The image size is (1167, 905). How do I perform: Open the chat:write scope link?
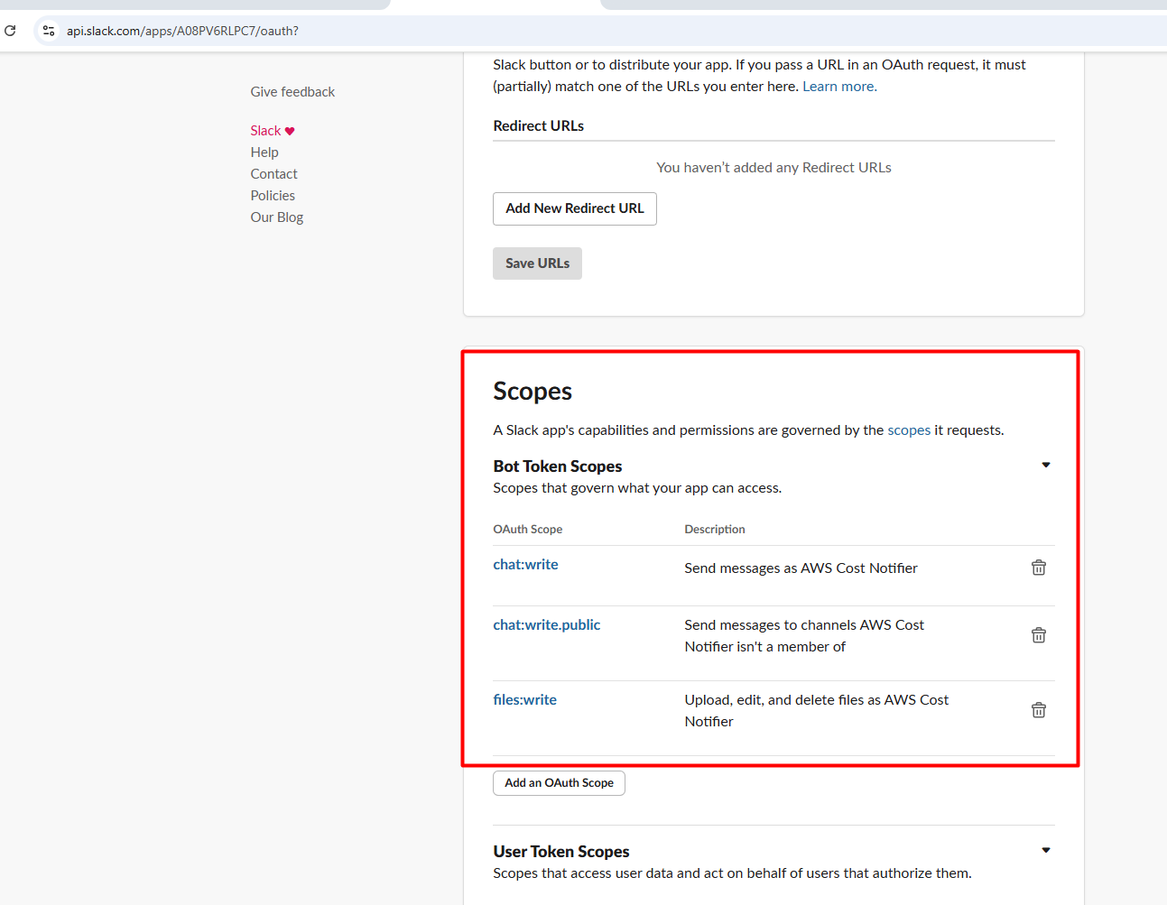525,565
